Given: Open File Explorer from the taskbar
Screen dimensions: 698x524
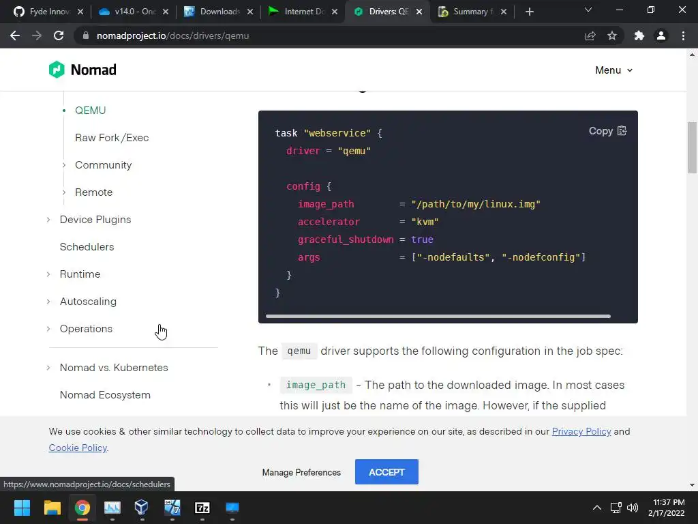Looking at the screenshot, I should pos(52,508).
